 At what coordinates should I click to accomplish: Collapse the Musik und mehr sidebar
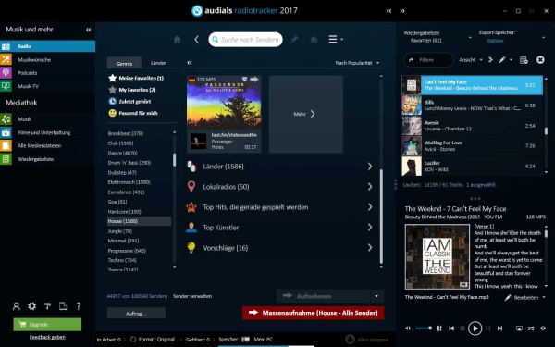88,30
